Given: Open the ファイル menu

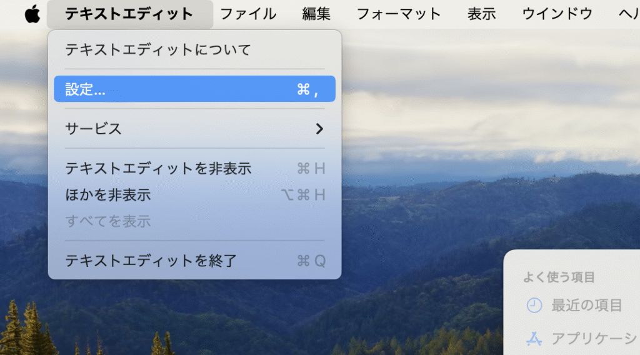Looking at the screenshot, I should tap(248, 14).
